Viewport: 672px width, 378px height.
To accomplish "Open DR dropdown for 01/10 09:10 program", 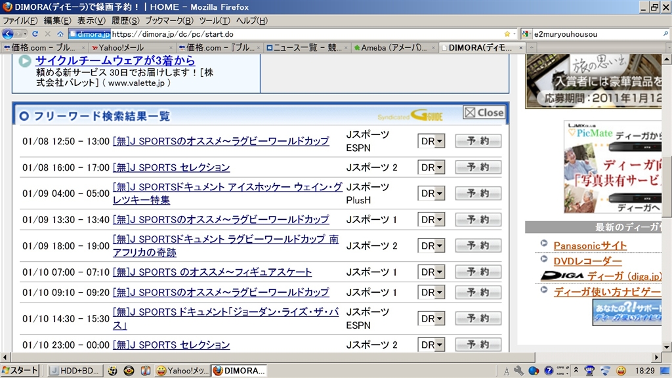I will (431, 292).
